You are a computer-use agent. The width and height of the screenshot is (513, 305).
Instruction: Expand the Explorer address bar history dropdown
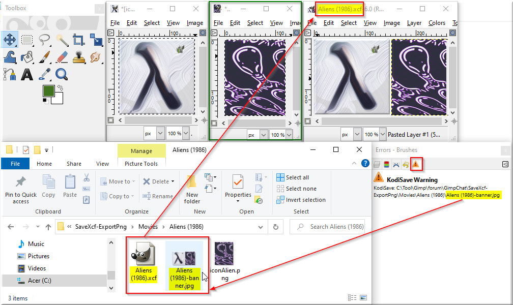coord(261,227)
